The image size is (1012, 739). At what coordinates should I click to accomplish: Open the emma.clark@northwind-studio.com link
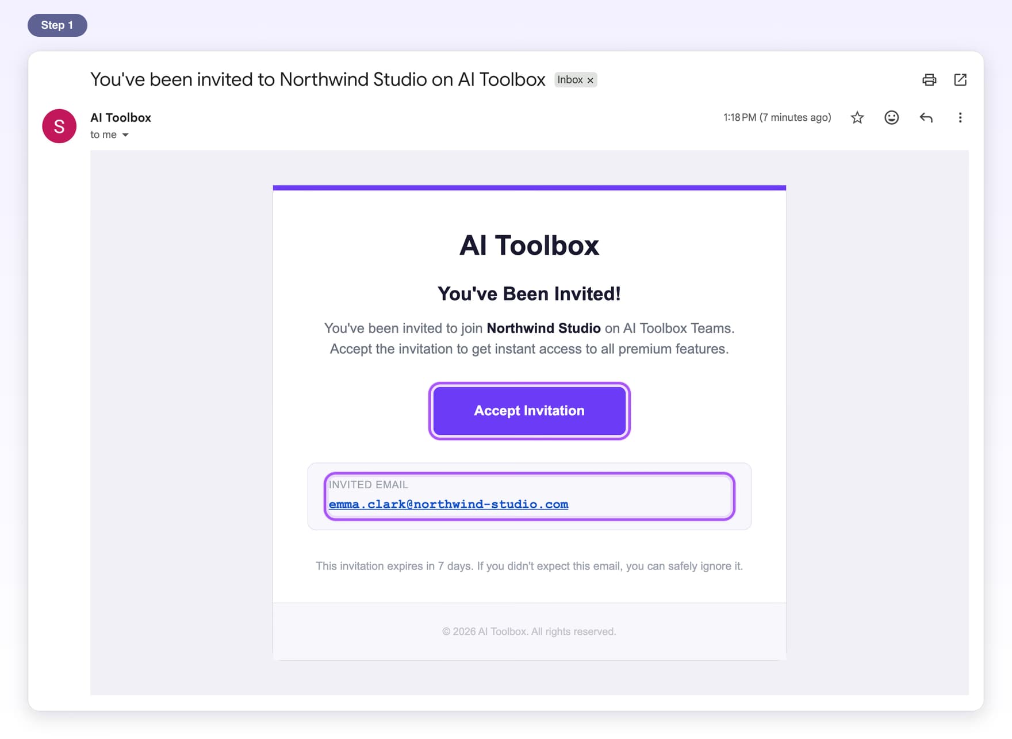tap(448, 504)
